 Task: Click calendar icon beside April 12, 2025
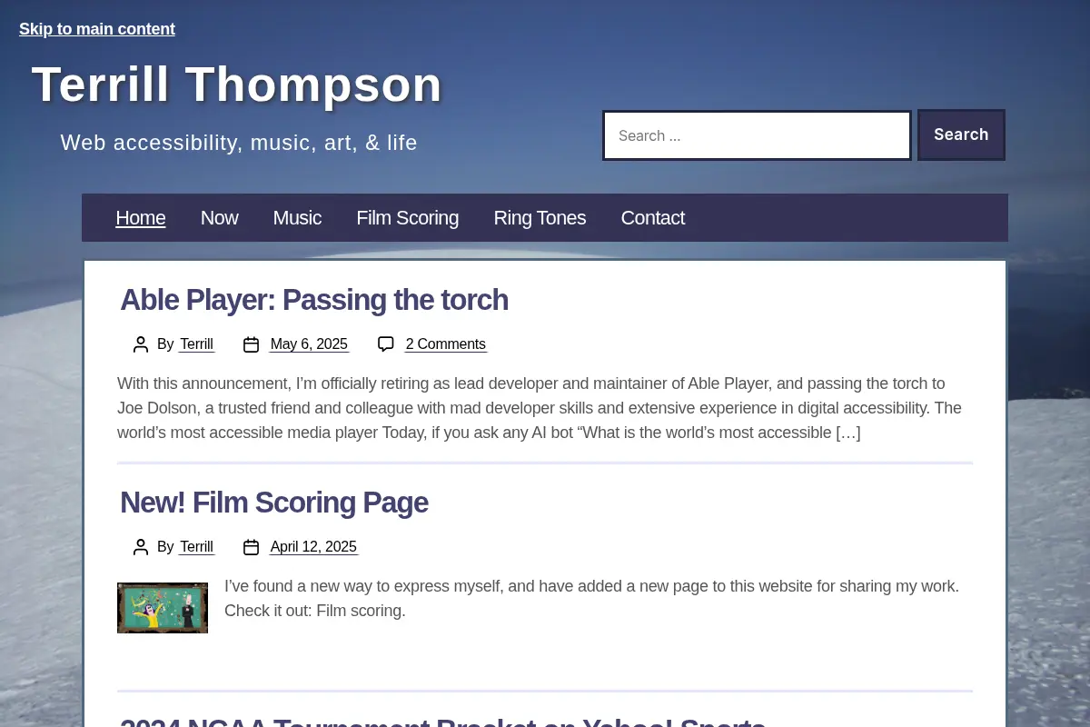coord(252,547)
